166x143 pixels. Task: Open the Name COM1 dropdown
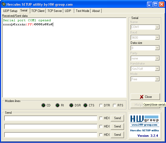(x=157, y=27)
